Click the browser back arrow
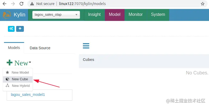The height and width of the screenshot is (107, 209). (x=5, y=4)
